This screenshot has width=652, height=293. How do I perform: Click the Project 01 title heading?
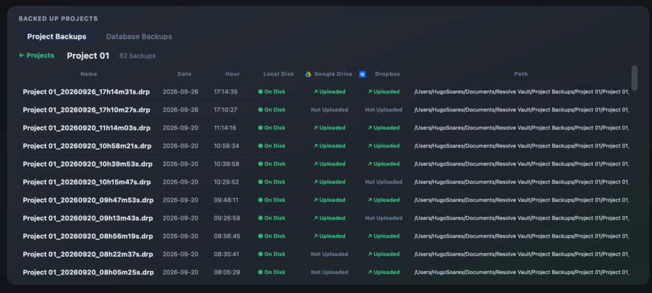(x=88, y=55)
